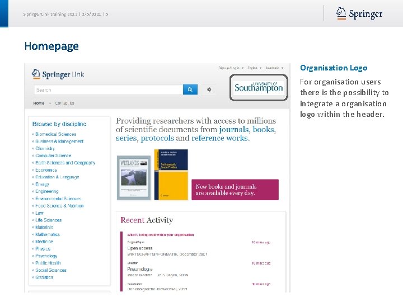Follow the 'books' link in the tagline
This screenshot has height=302, width=403.
tap(264, 129)
